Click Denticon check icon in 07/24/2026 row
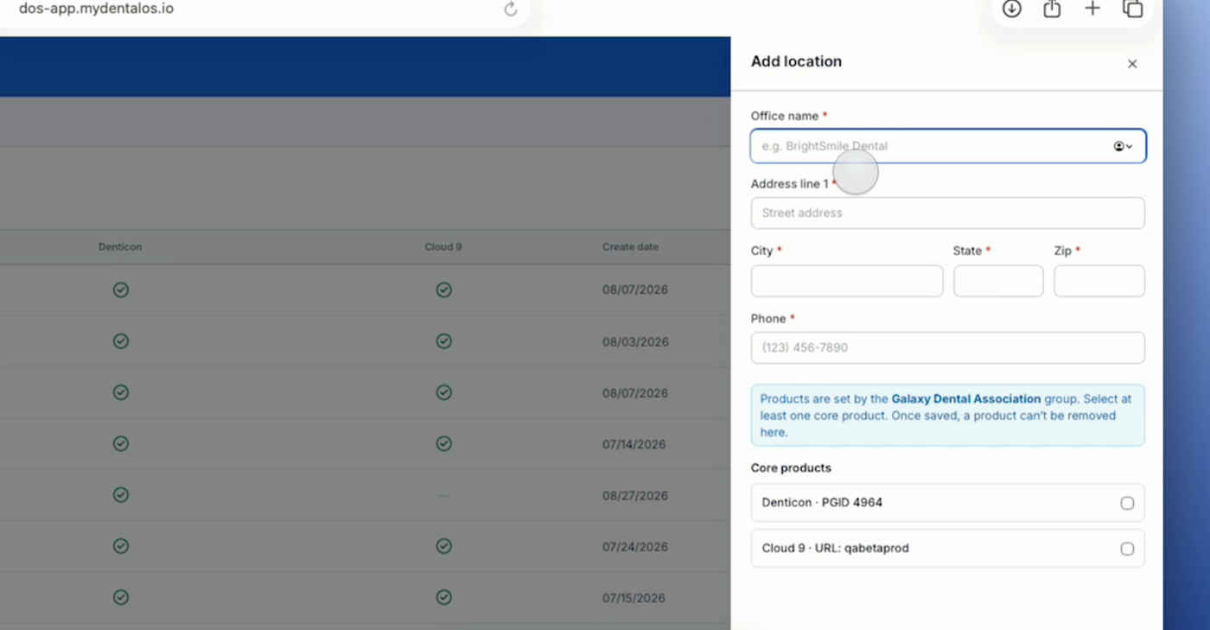 pyautogui.click(x=121, y=546)
